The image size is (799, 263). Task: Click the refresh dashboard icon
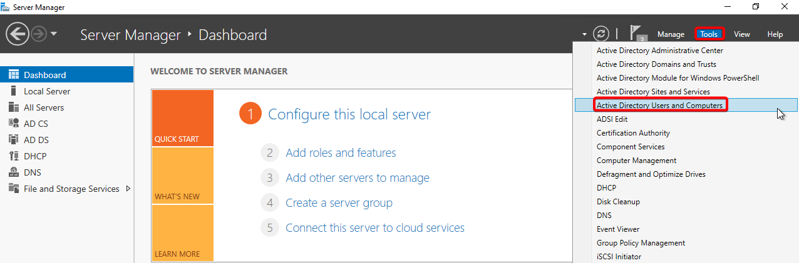click(x=601, y=34)
